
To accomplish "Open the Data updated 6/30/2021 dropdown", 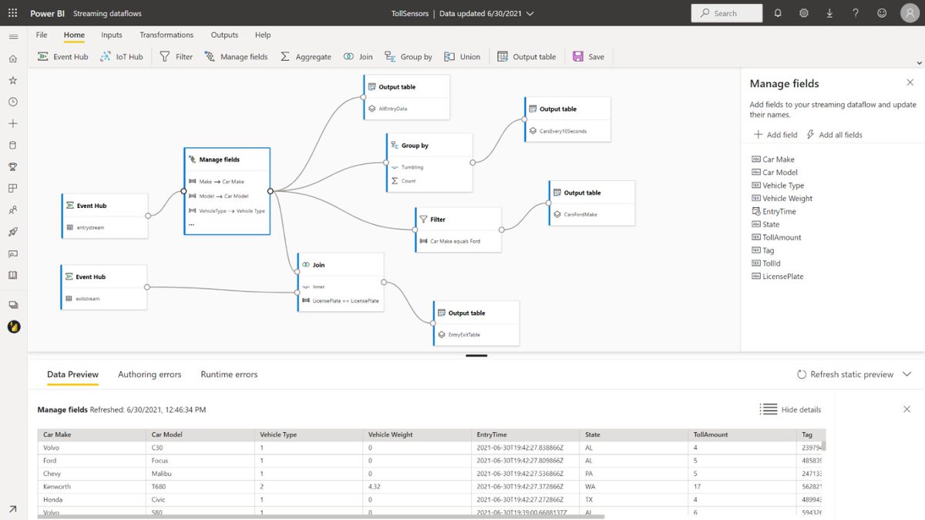I will [x=530, y=13].
